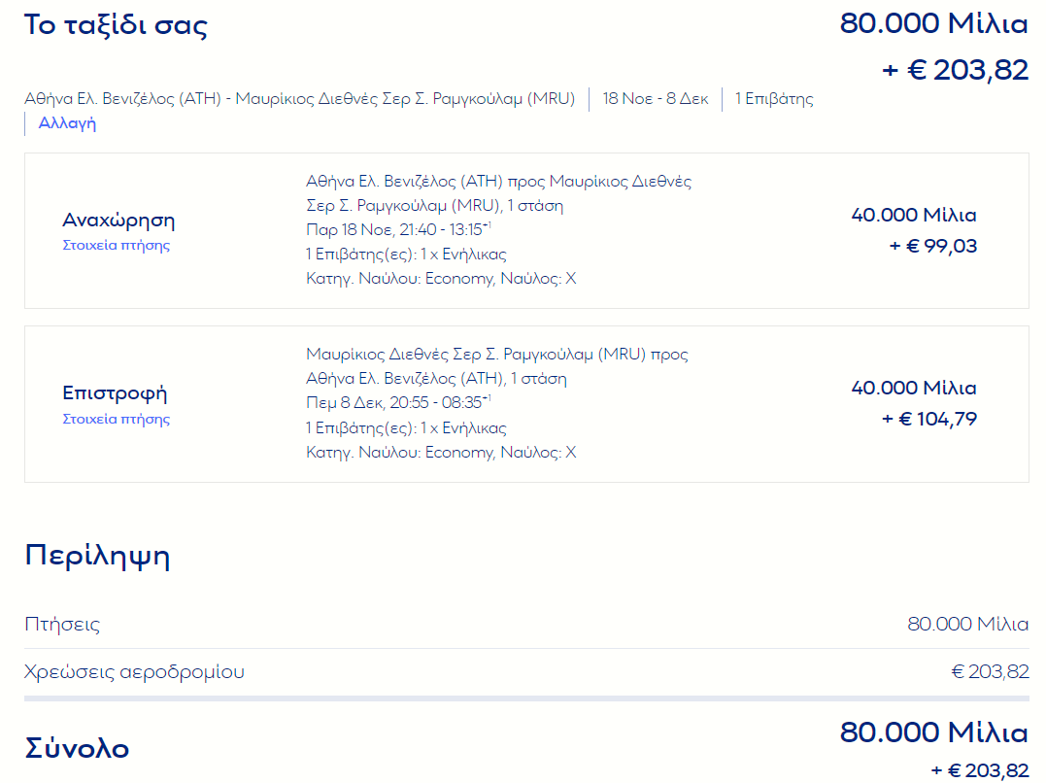Click the Το ταξίδι σας title

[x=117, y=24]
